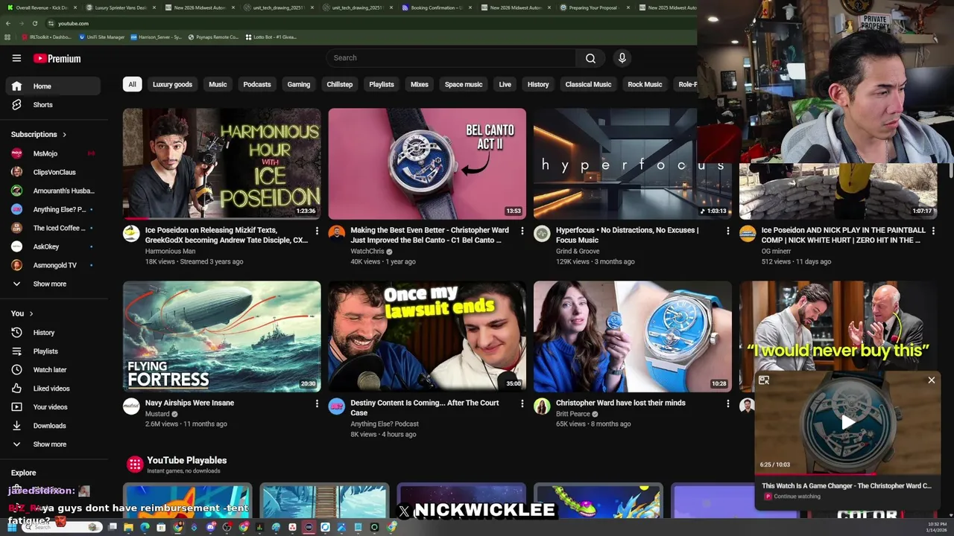
Task: Open ClipsVonClaus subscription channel
Action: [x=52, y=172]
